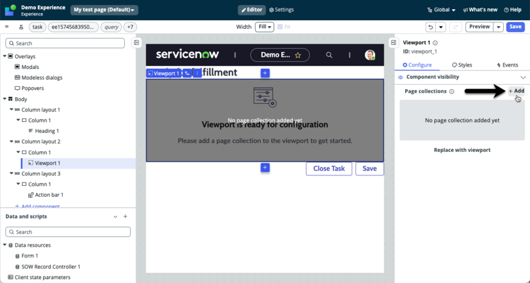This screenshot has height=283, width=530.
Task: Switch to the Editor tab
Action: click(252, 10)
